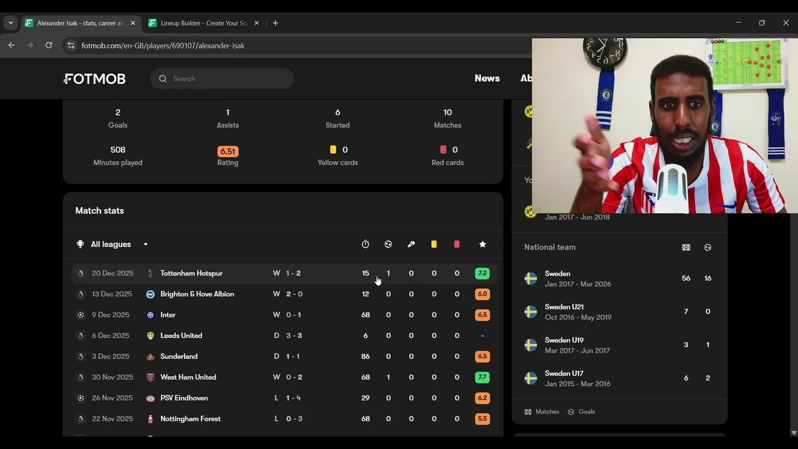
Task: Click the 7.7 rating badge
Action: [x=482, y=377]
